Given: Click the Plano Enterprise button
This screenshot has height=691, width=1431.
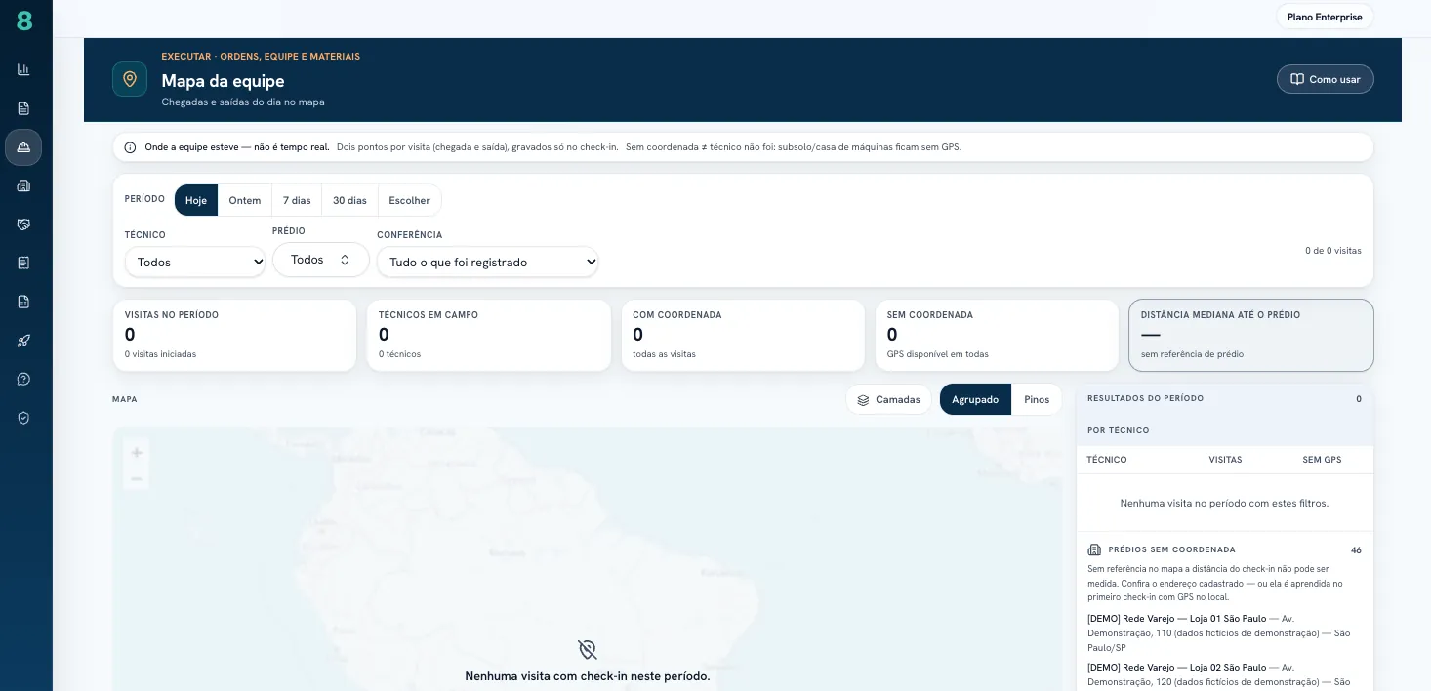Looking at the screenshot, I should pos(1325,17).
